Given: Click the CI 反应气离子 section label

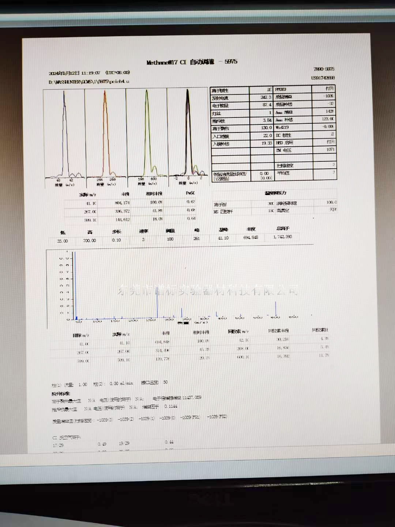Looking at the screenshot, I should (x=67, y=437).
